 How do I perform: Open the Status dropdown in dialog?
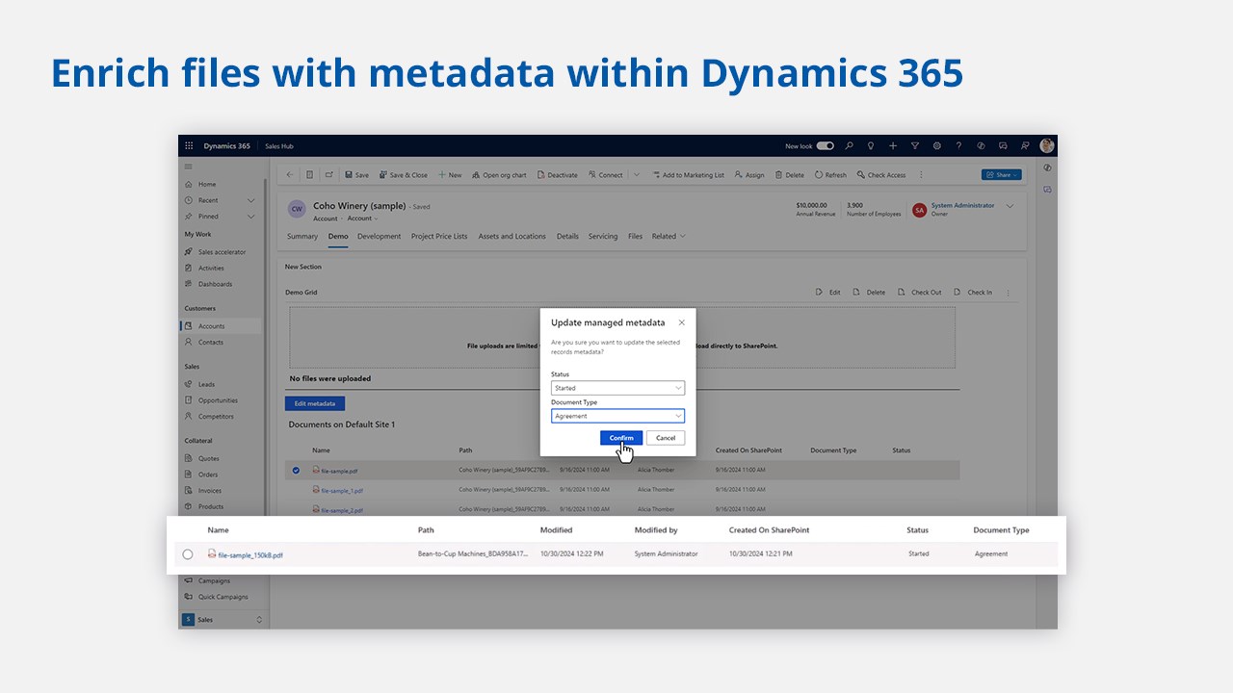pos(617,388)
